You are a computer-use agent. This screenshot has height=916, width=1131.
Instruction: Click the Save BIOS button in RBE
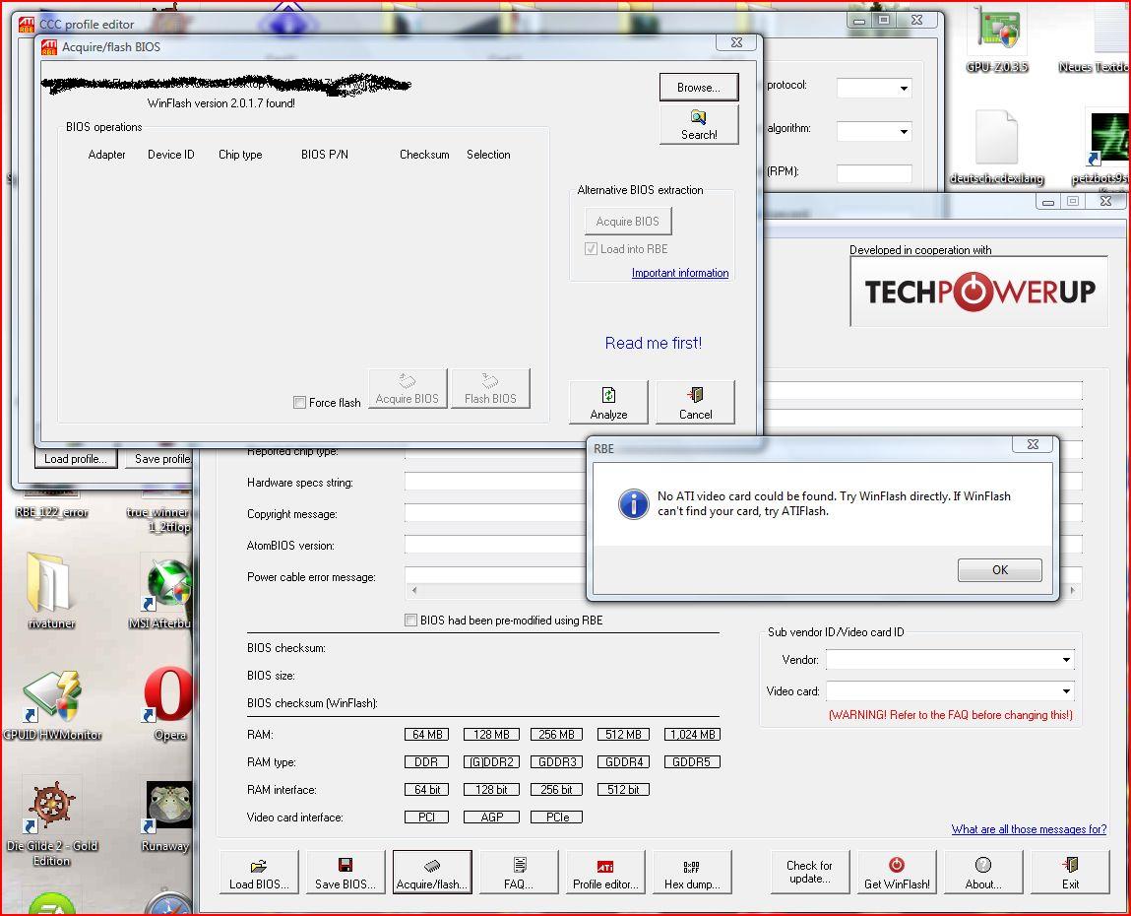tap(346, 873)
